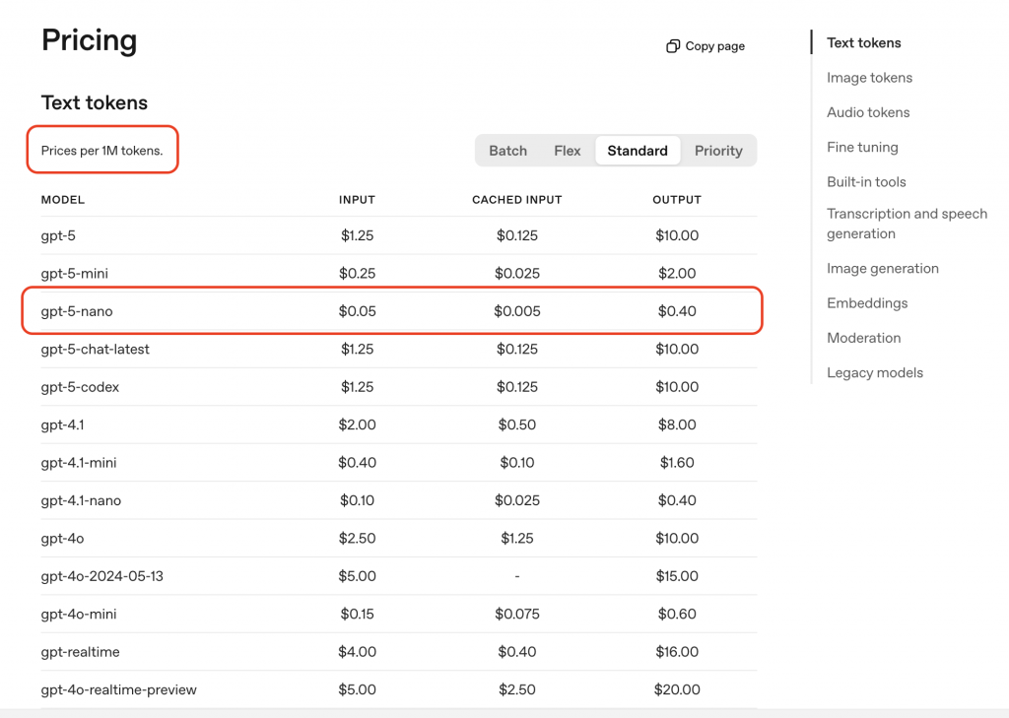Click gpt-realtime input price $4.00
This screenshot has height=718, width=1009.
pos(357,652)
